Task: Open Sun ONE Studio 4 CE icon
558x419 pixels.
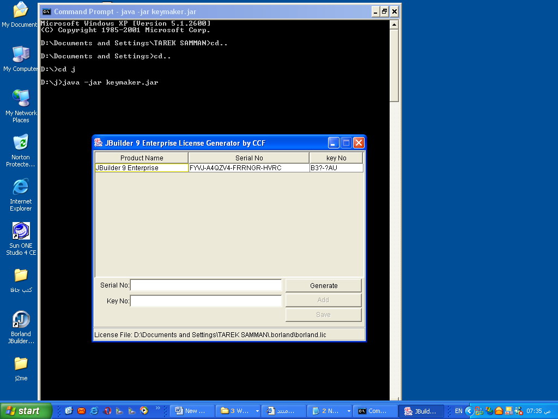Action: tap(21, 239)
